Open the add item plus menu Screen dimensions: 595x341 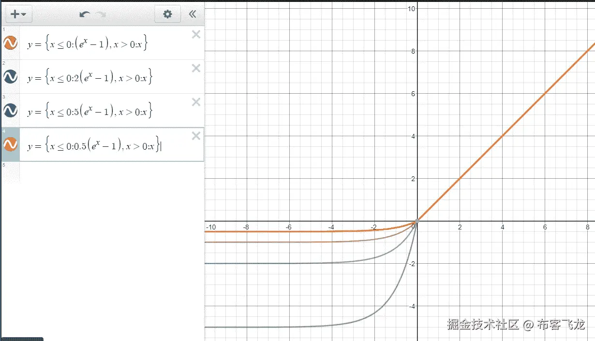[18, 14]
